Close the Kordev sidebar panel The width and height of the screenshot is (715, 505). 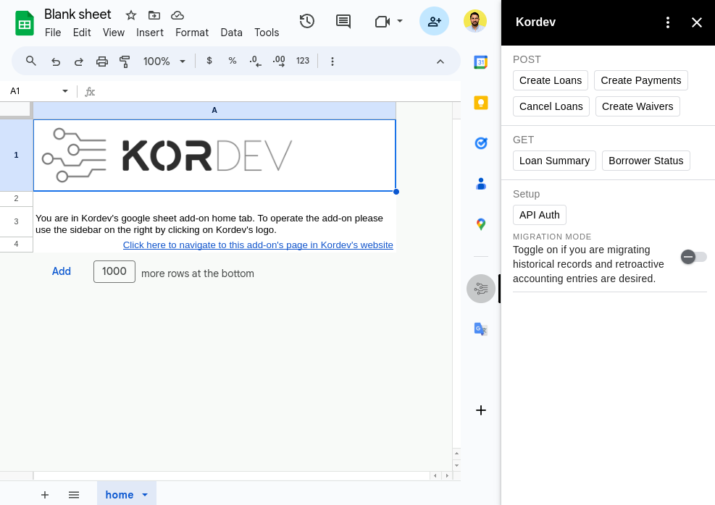pyautogui.click(x=696, y=22)
